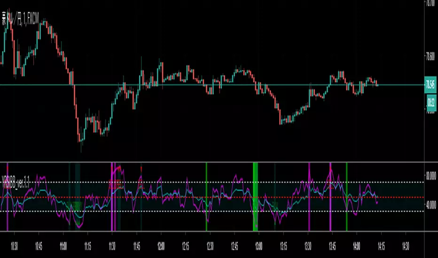Click the 13:30 time axis label
438x258 pixels.
[307, 246]
